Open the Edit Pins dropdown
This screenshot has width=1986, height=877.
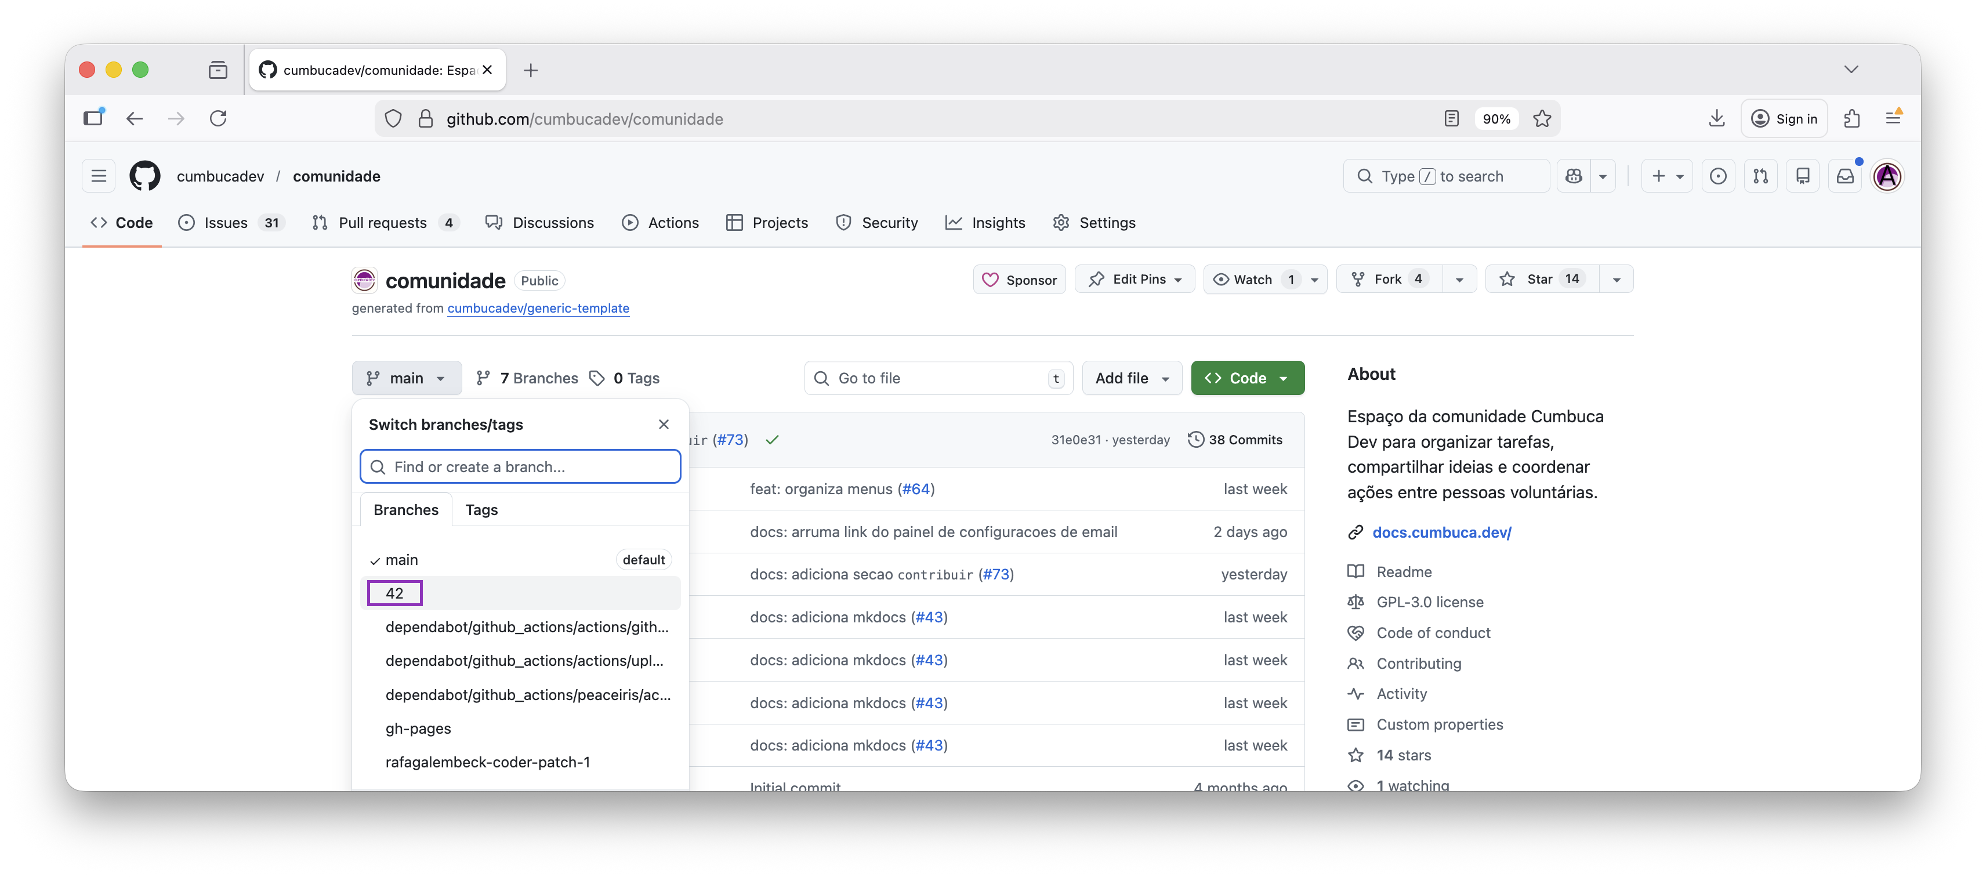(1135, 280)
